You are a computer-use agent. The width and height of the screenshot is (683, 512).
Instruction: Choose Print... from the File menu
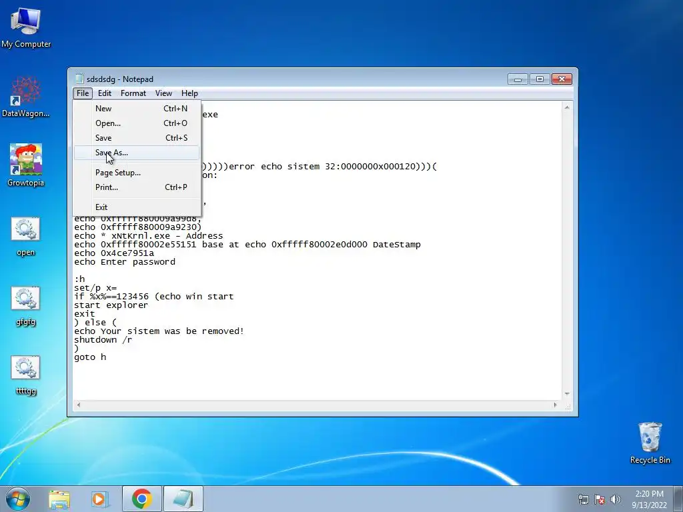(x=137, y=187)
